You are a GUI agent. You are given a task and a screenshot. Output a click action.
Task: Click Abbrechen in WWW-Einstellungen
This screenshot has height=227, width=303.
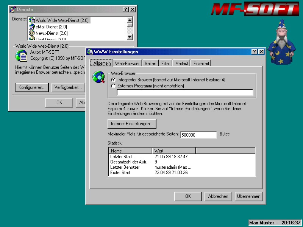click(x=218, y=196)
